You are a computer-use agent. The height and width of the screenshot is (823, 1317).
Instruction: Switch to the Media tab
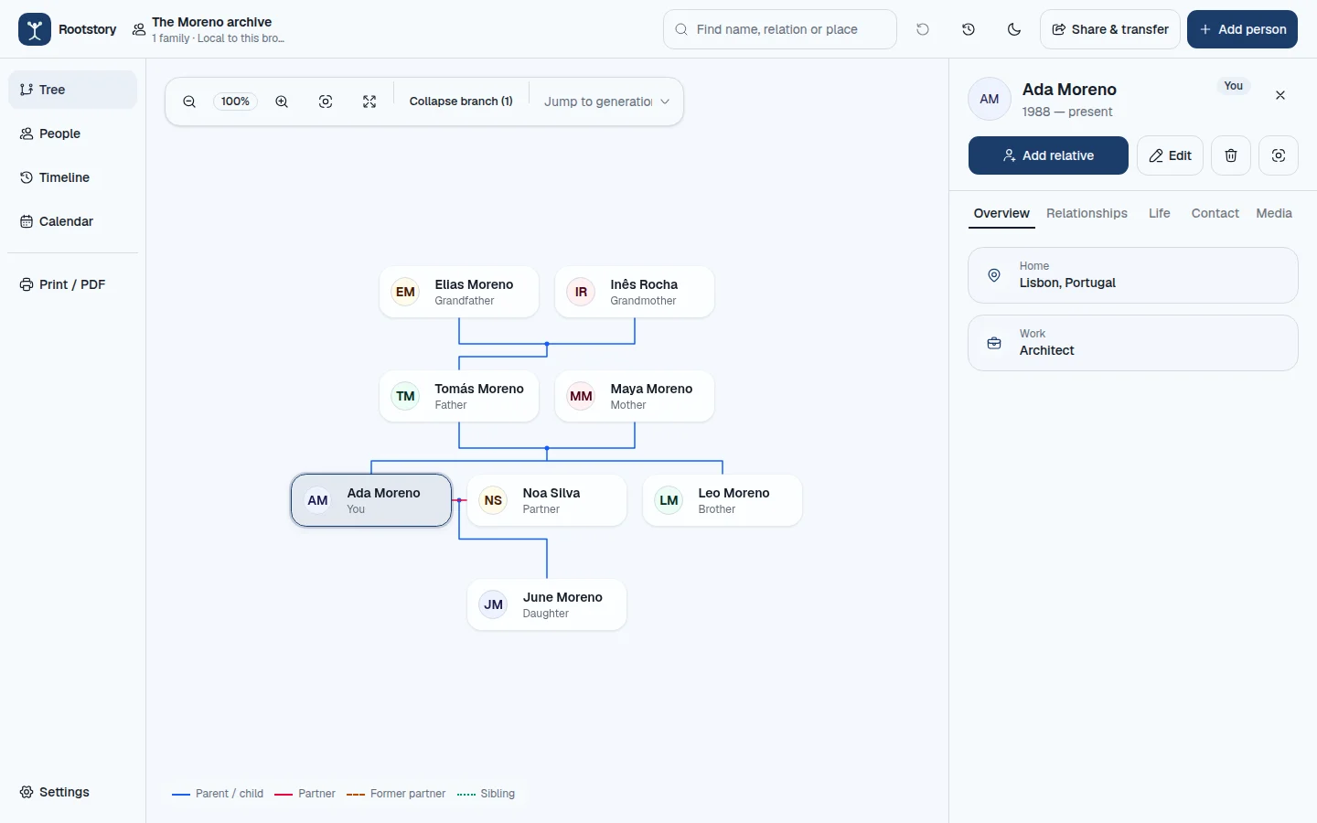(1274, 213)
